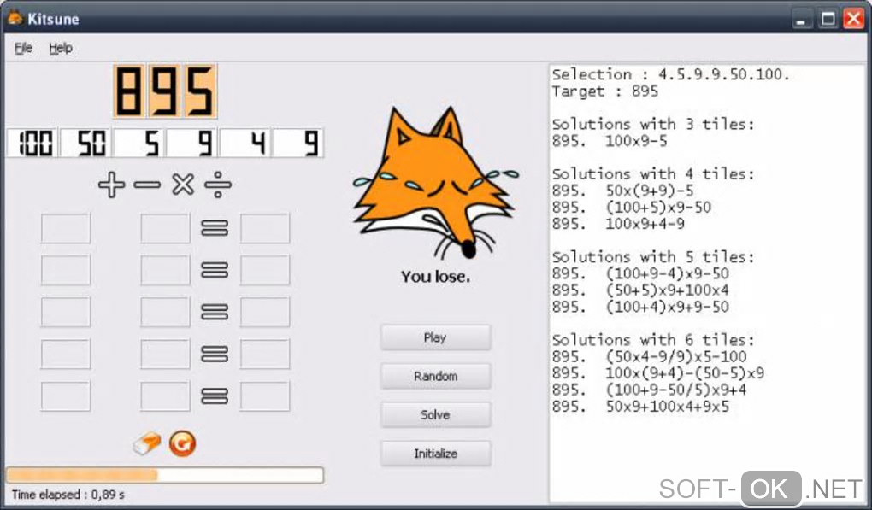Click fifth row's result box
Screen dimensions: 872x510
(x=265, y=396)
